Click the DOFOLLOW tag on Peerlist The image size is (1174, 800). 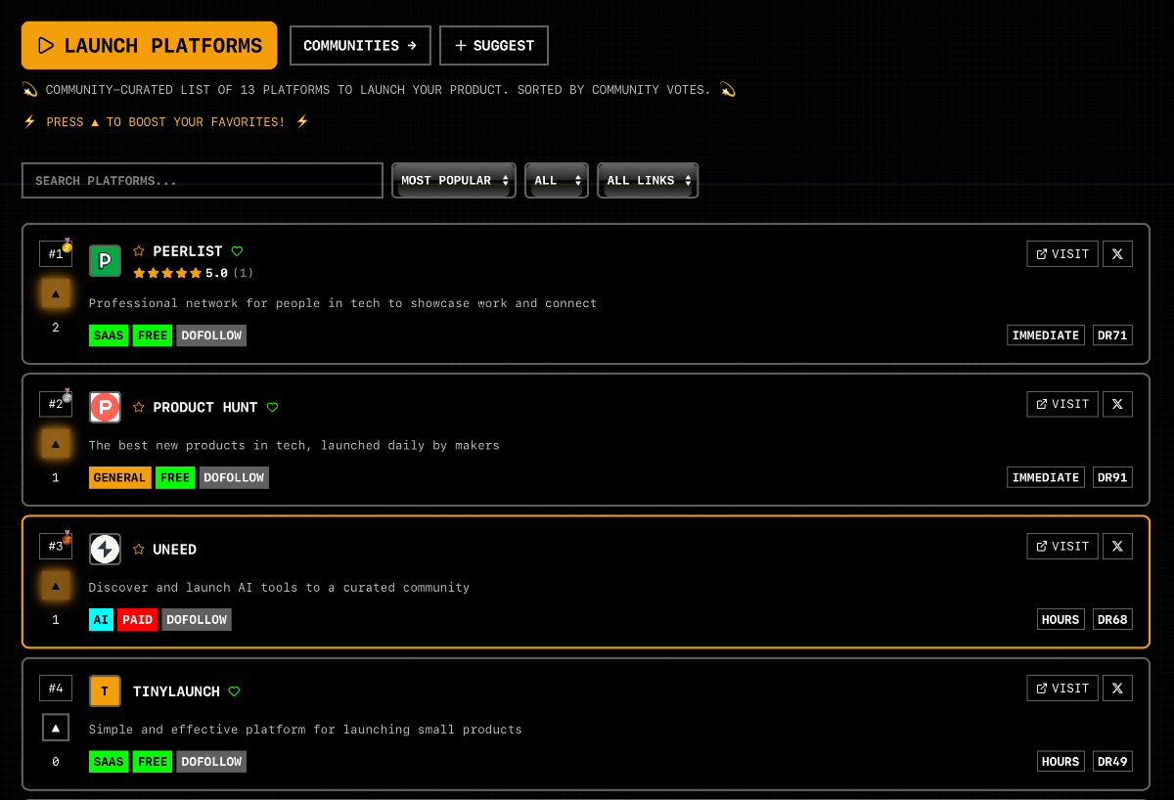(211, 335)
